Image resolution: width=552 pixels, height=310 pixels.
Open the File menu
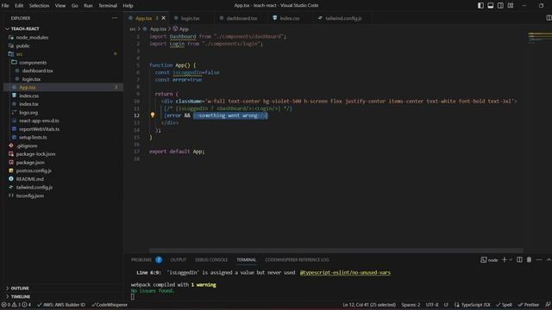tap(5, 6)
